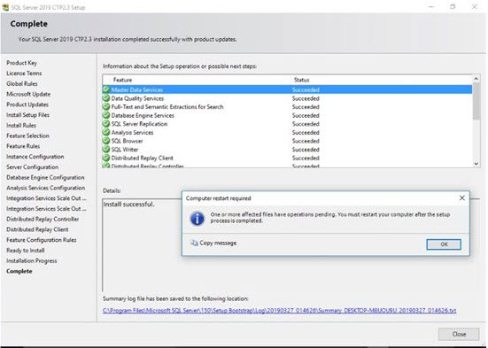This screenshot has width=488, height=348.
Task: Click Install Setup Files step in sidebar
Action: [27, 115]
